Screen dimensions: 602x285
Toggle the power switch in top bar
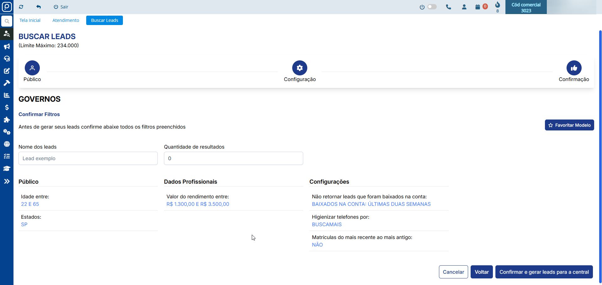[431, 7]
